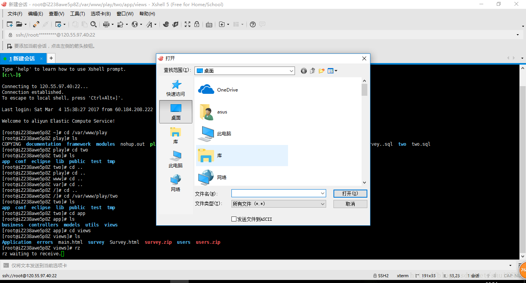
Task: Click the new tab group plus icon
Action: (222, 24)
